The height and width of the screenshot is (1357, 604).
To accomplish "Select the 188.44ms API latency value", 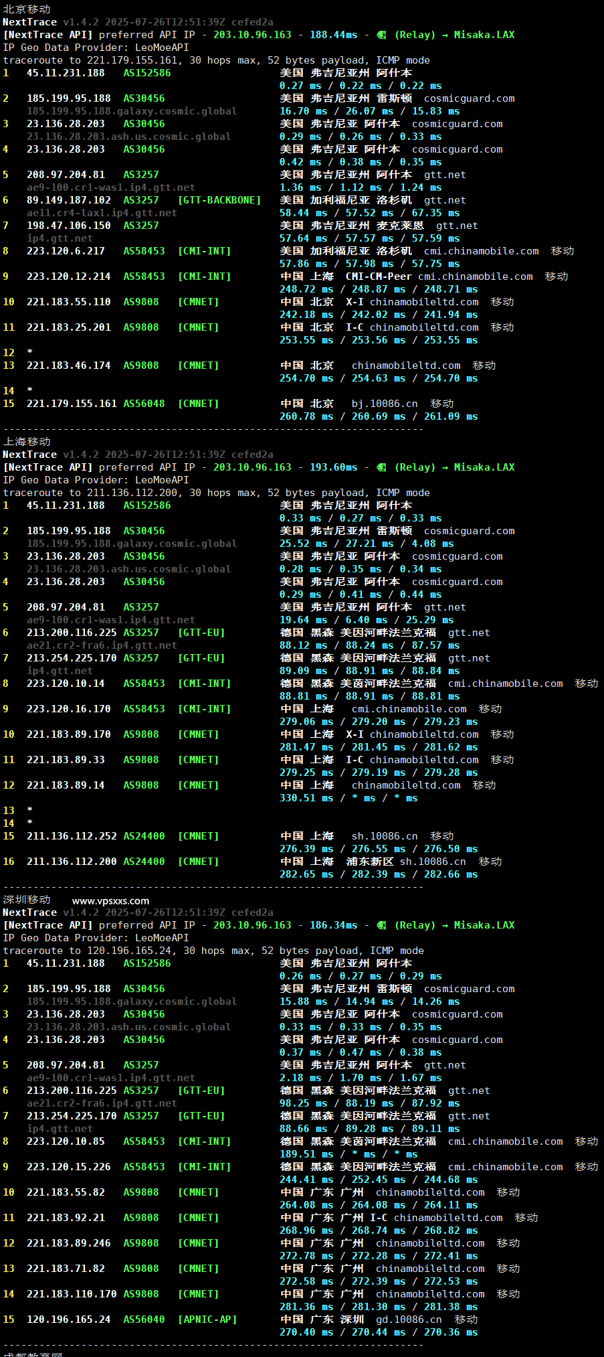I will 334,35.
